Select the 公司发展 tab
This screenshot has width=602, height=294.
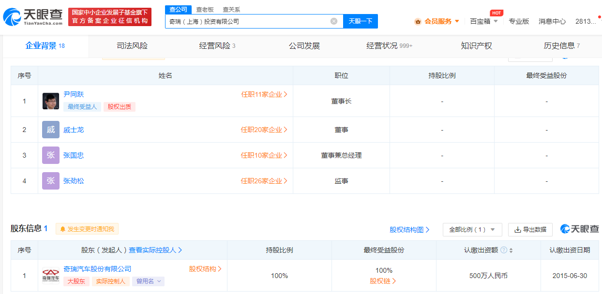click(304, 46)
